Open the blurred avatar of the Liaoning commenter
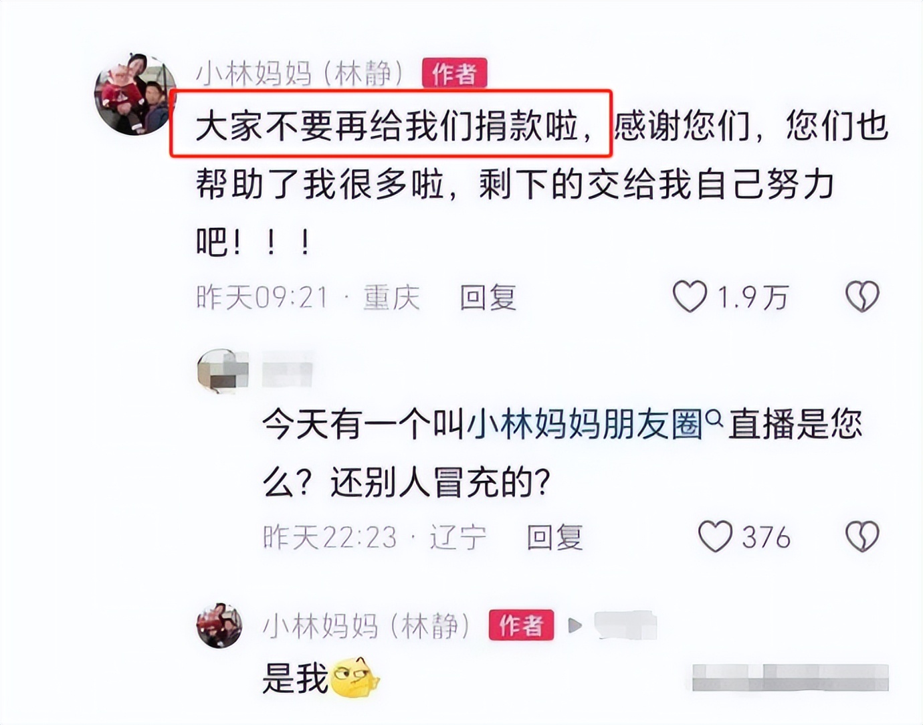Screen dimensions: 923x725 tap(222, 371)
